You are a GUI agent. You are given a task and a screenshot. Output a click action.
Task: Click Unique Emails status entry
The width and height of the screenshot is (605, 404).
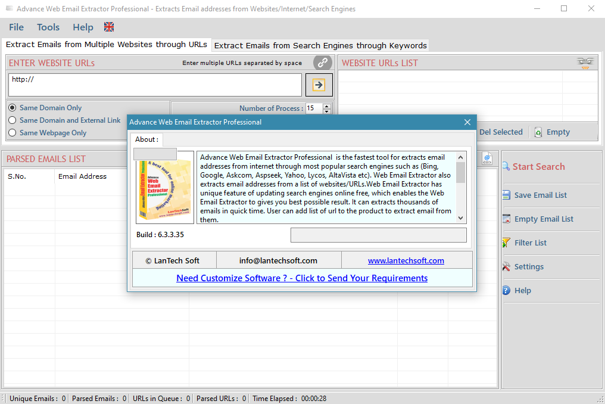coord(38,399)
